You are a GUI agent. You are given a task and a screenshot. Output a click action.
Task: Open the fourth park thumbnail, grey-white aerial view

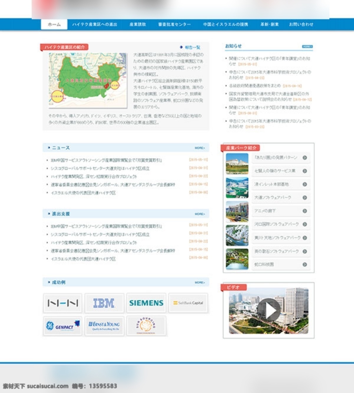click(x=237, y=235)
